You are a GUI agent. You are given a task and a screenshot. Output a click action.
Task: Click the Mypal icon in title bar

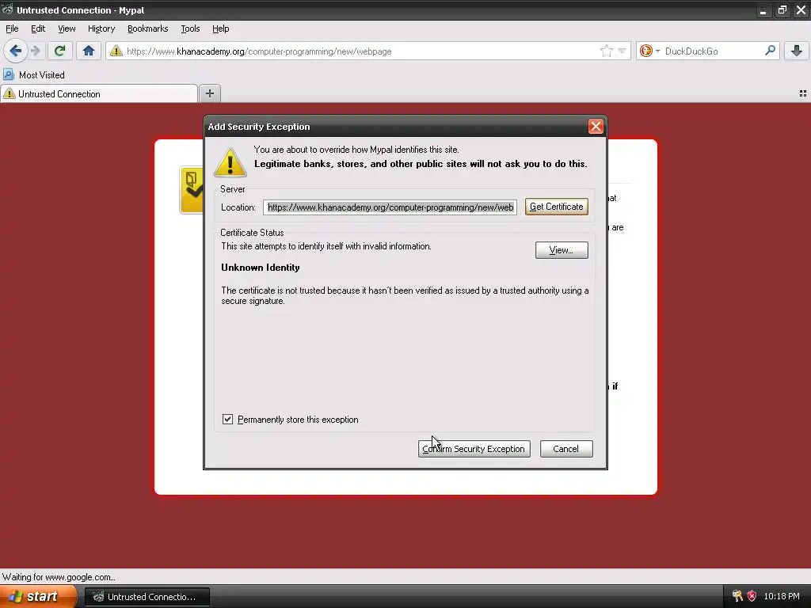point(7,9)
